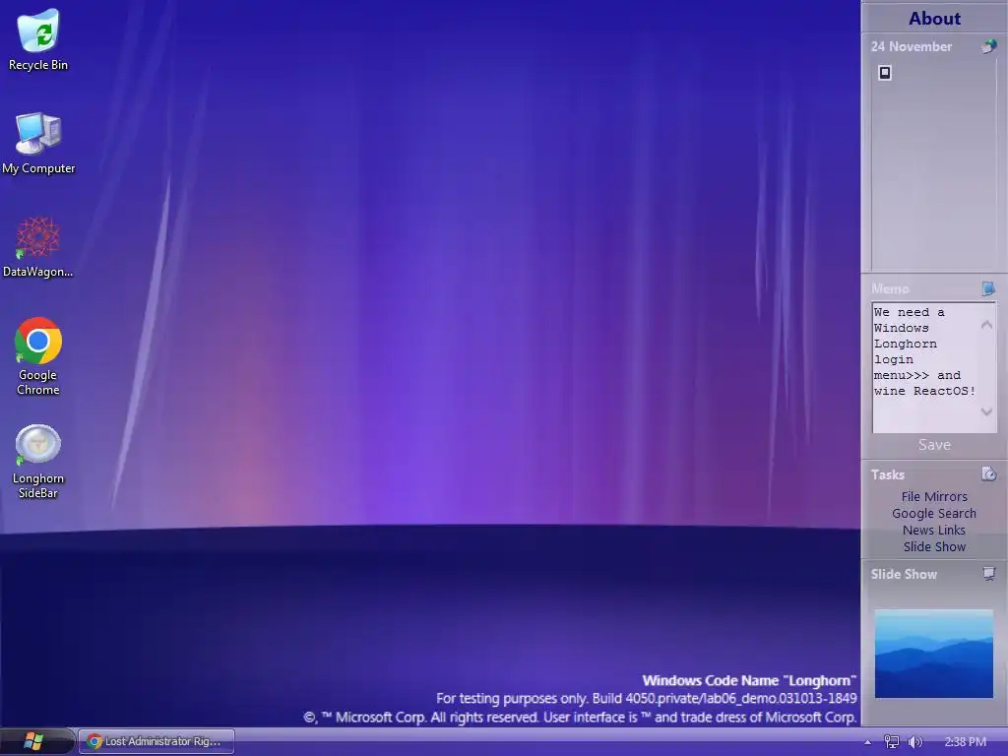Open network status tray icon

[x=892, y=742]
